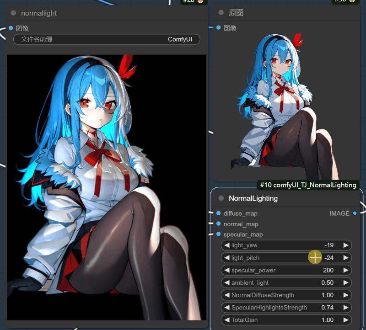Click the original image preview thumbnail
The width and height of the screenshot is (366, 330).
coord(287,107)
